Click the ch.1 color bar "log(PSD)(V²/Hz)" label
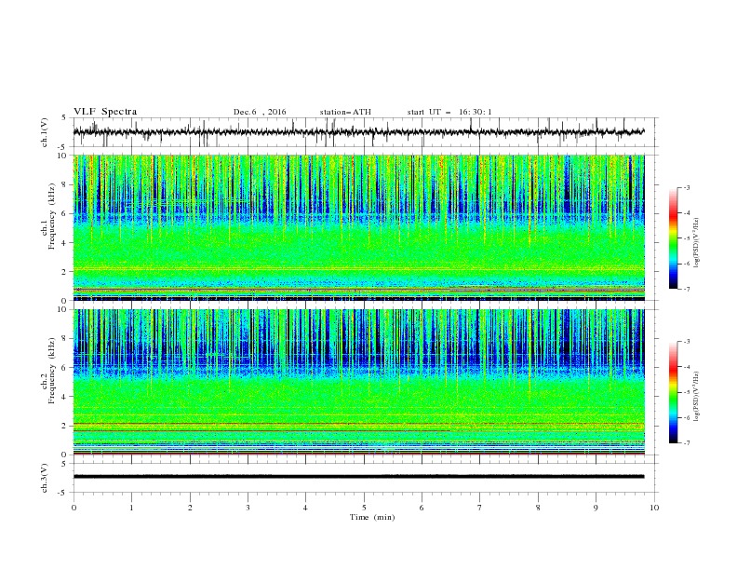Image resolution: width=737 pixels, height=570 pixels. (696, 243)
